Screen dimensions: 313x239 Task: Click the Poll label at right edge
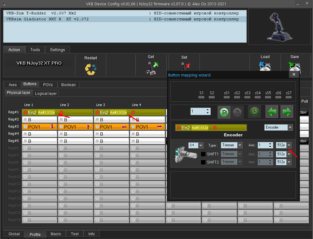point(305,101)
